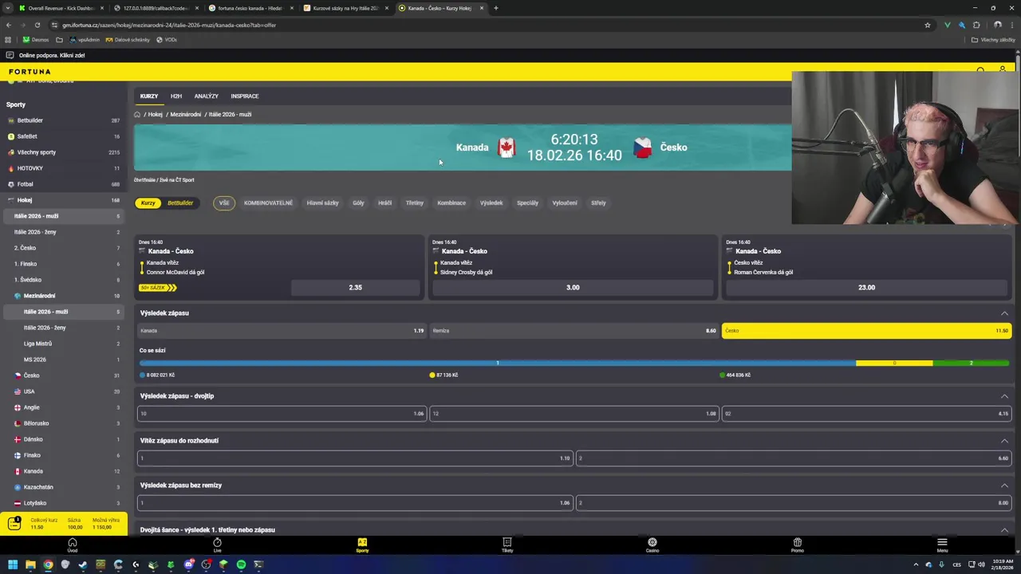Open the 50+ SÁZEK arrows badge
1021x574 pixels.
coord(158,288)
